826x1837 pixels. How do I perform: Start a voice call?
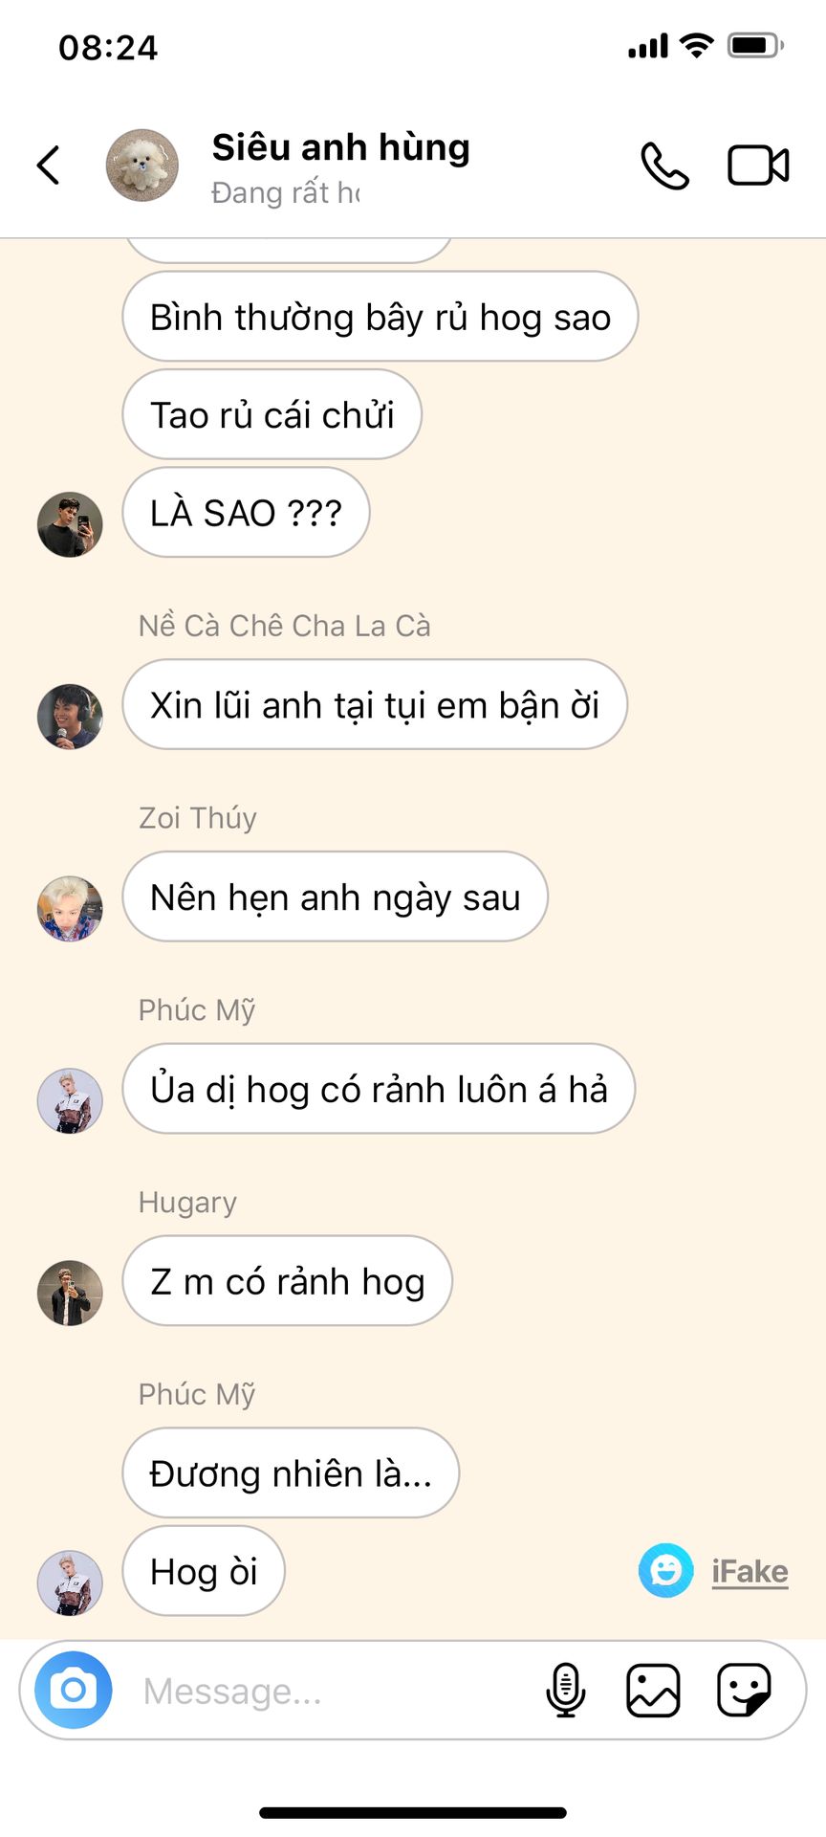664,166
